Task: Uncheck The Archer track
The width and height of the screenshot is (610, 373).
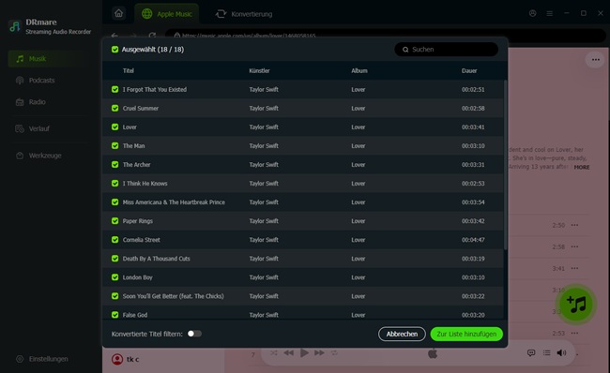Action: [114, 164]
